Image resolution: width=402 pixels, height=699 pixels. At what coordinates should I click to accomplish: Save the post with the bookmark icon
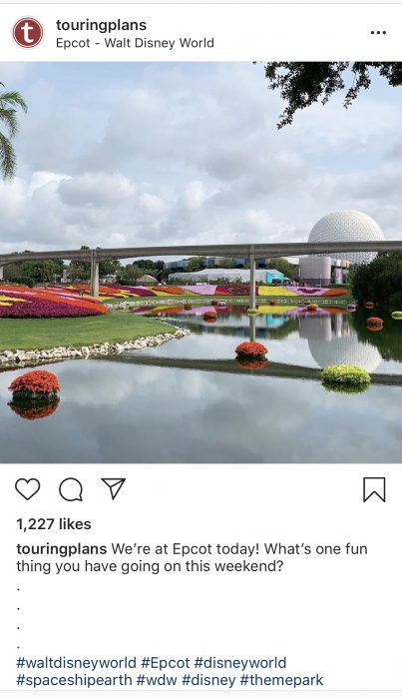coord(374,489)
